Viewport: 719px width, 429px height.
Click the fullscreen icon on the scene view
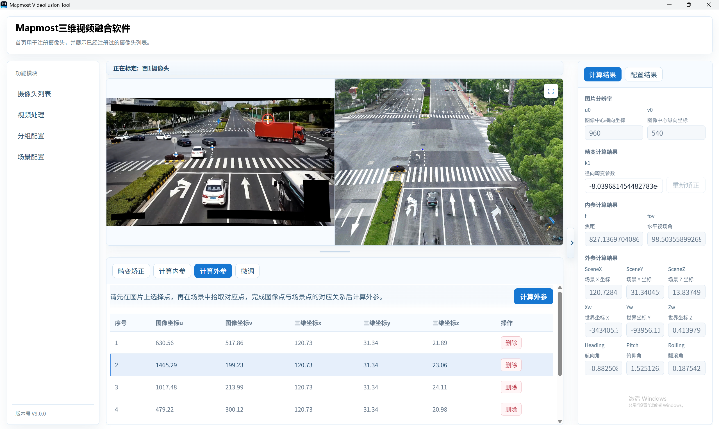(x=550, y=91)
